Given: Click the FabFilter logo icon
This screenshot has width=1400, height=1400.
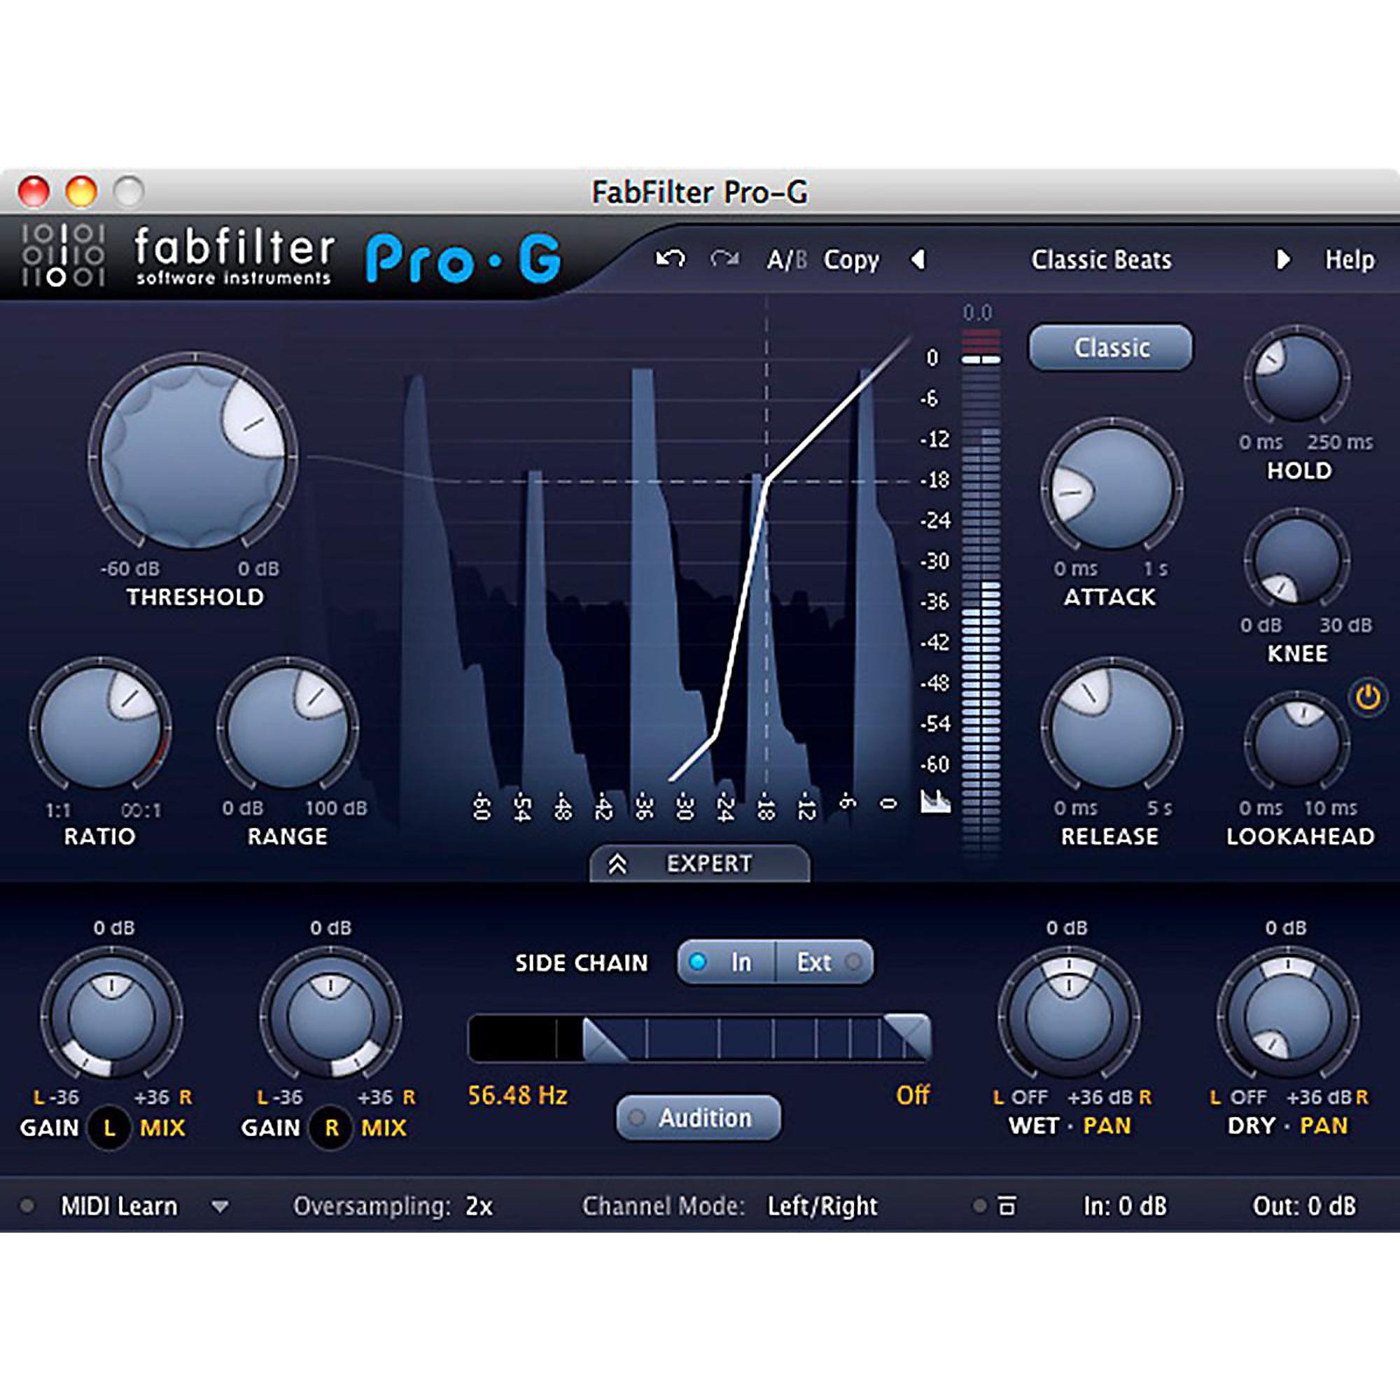Looking at the screenshot, I should click(x=63, y=255).
